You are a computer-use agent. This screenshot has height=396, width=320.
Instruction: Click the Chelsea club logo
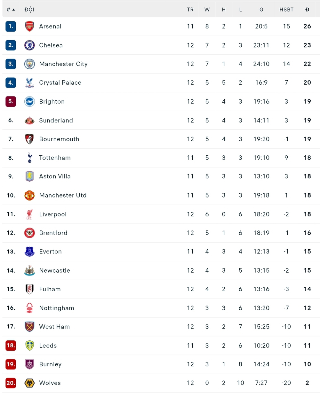click(29, 45)
